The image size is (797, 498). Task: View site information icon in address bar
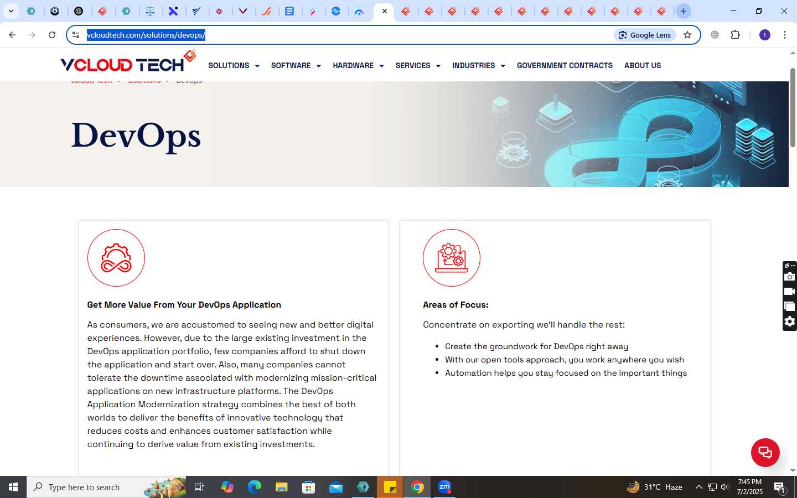click(x=76, y=35)
